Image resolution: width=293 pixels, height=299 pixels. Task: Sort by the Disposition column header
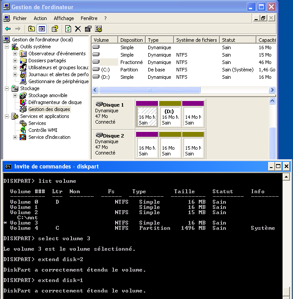coord(132,40)
